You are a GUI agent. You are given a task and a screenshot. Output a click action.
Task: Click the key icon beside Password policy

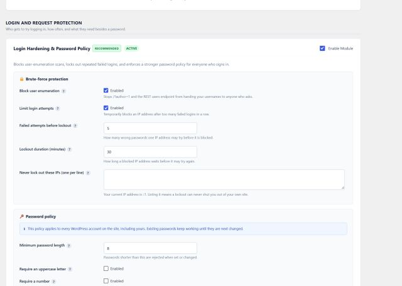coord(22,216)
